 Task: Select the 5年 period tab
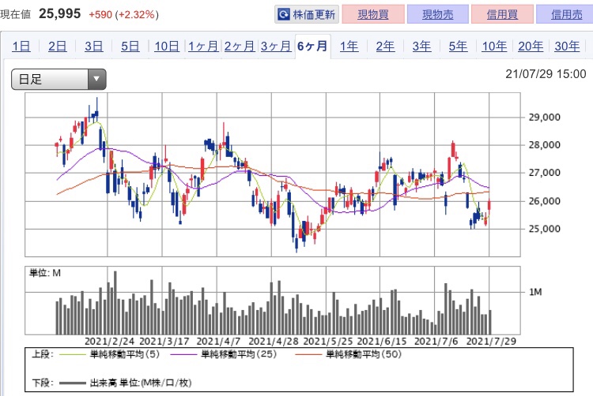[x=458, y=47]
